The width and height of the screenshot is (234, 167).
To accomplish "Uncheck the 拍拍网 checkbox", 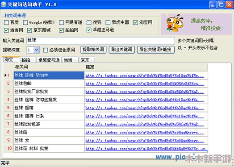I will (61, 30).
